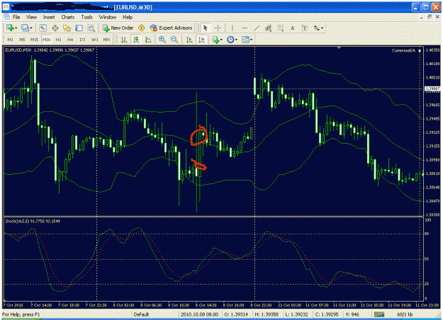Switch chart to M5 timeframe
Viewport: 443px width, 320px height.
pyautogui.click(x=22, y=40)
